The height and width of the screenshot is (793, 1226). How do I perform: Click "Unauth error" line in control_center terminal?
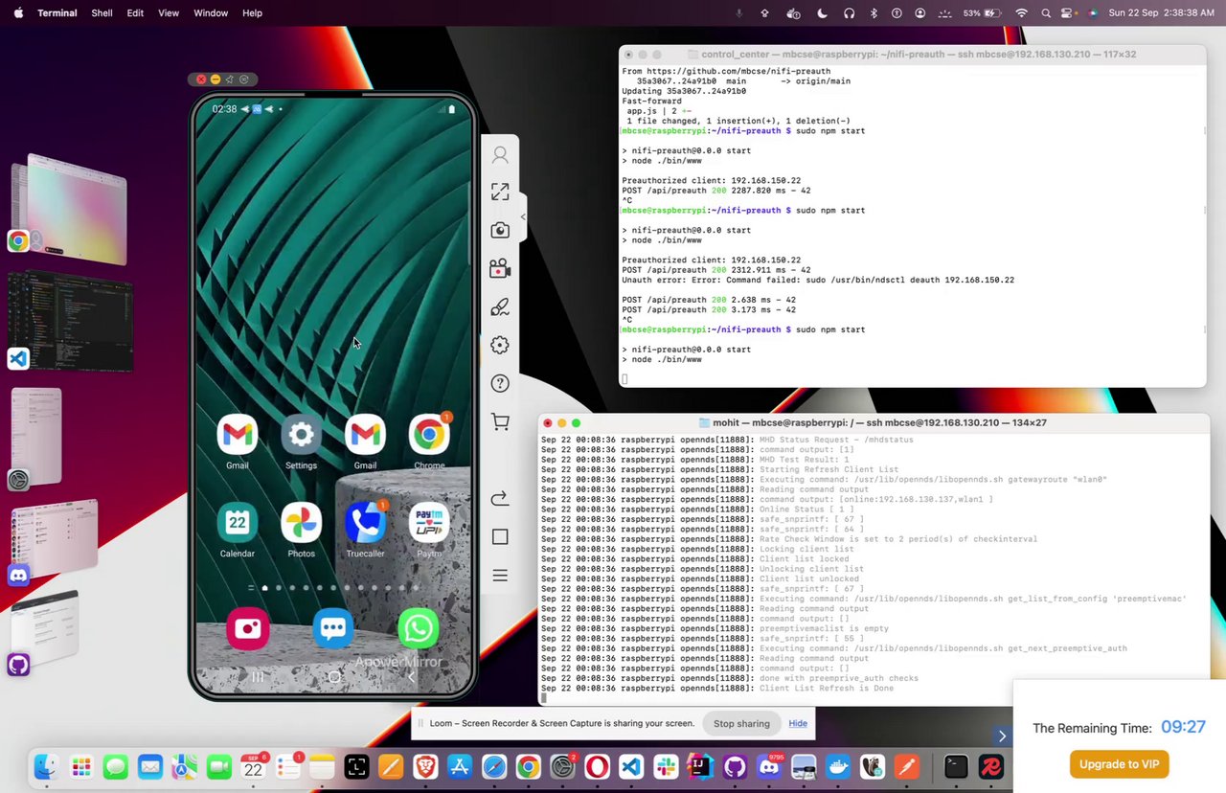pos(818,280)
